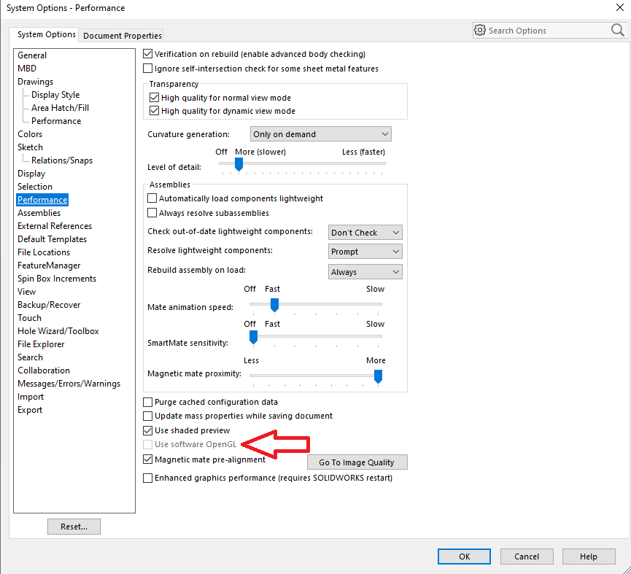Select MBD category

coord(26,69)
